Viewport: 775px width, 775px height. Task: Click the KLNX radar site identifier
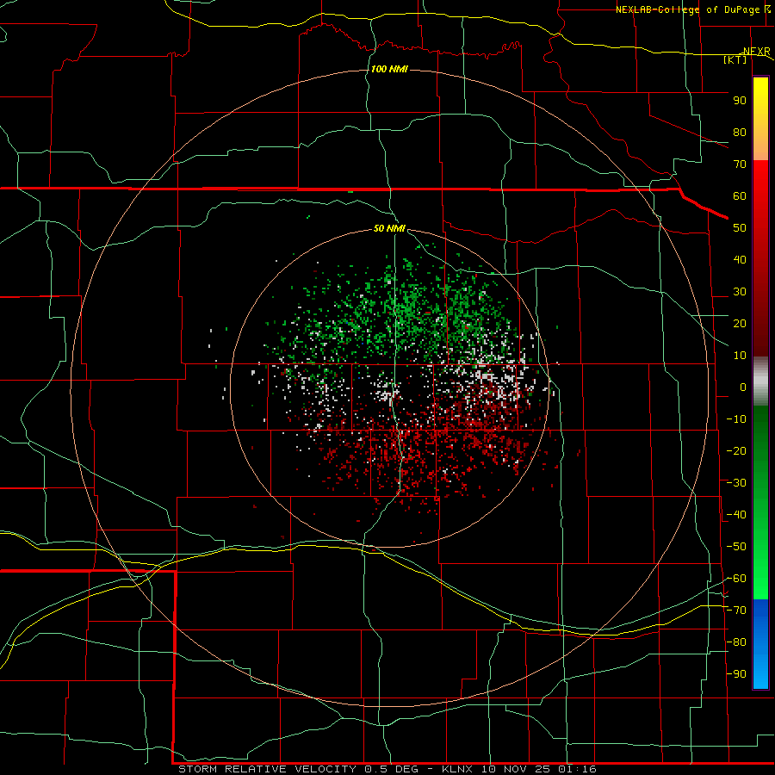tap(457, 769)
